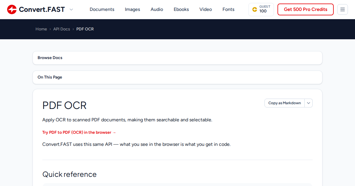This screenshot has width=355, height=186.
Task: Click the PDF OCR breadcrumb text
Action: (x=85, y=29)
